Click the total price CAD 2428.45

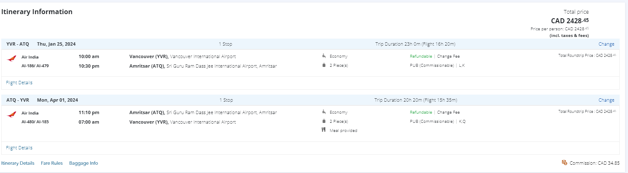coord(570,20)
